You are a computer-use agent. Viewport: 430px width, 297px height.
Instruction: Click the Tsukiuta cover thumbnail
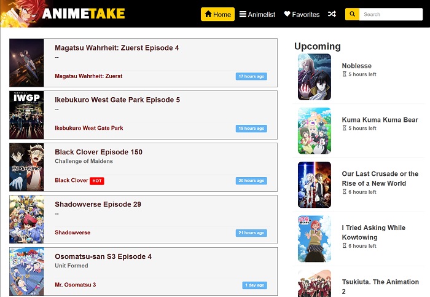pyautogui.click(x=315, y=283)
